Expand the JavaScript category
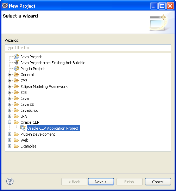 click(10, 110)
